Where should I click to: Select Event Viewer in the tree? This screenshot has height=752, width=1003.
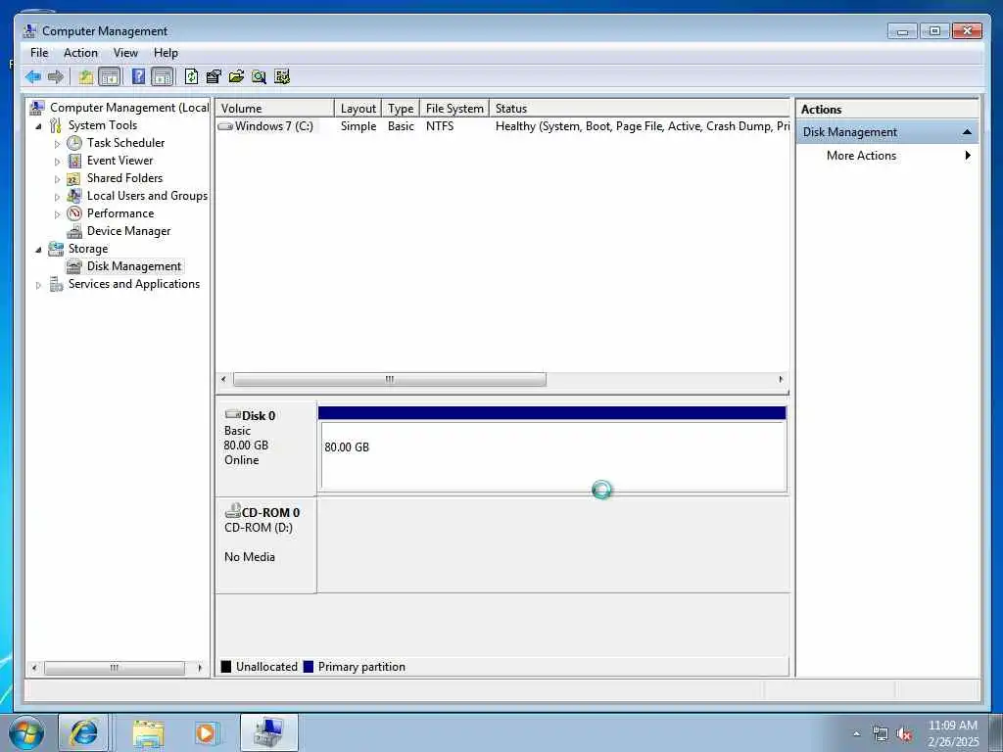coord(119,161)
